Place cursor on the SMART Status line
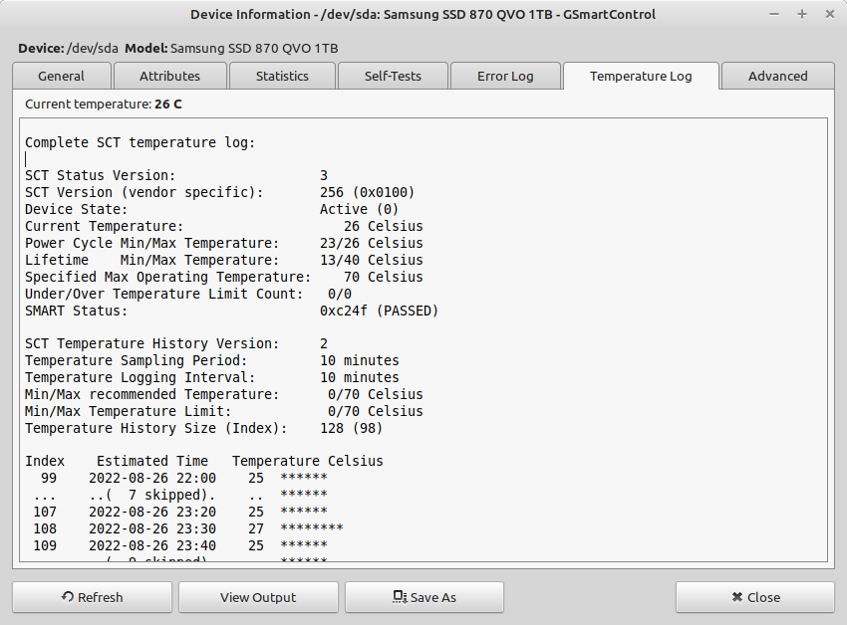The width and height of the screenshot is (847, 625). click(231, 311)
